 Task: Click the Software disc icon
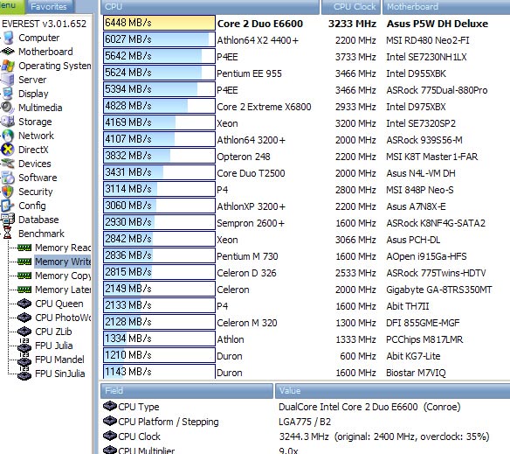8,178
